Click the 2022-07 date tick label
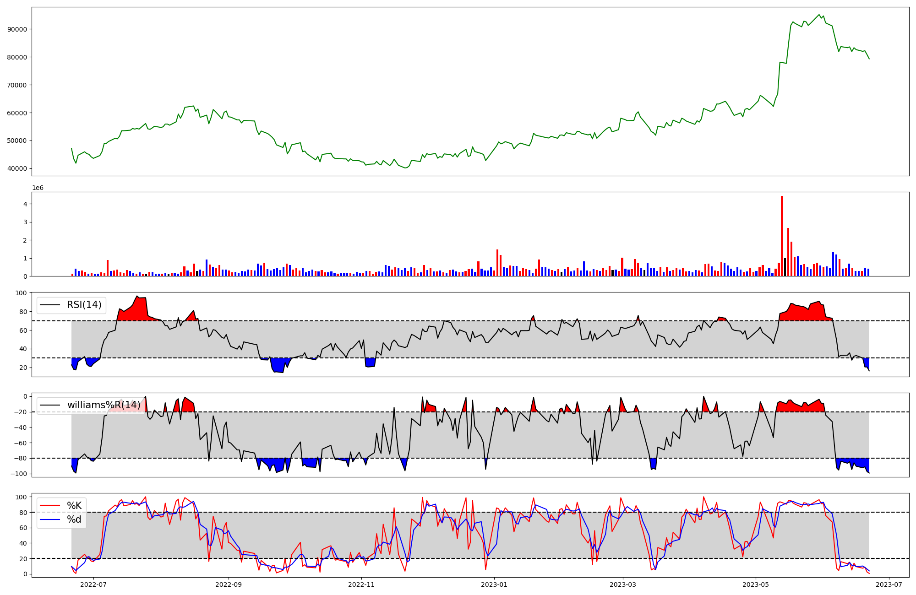 point(93,584)
